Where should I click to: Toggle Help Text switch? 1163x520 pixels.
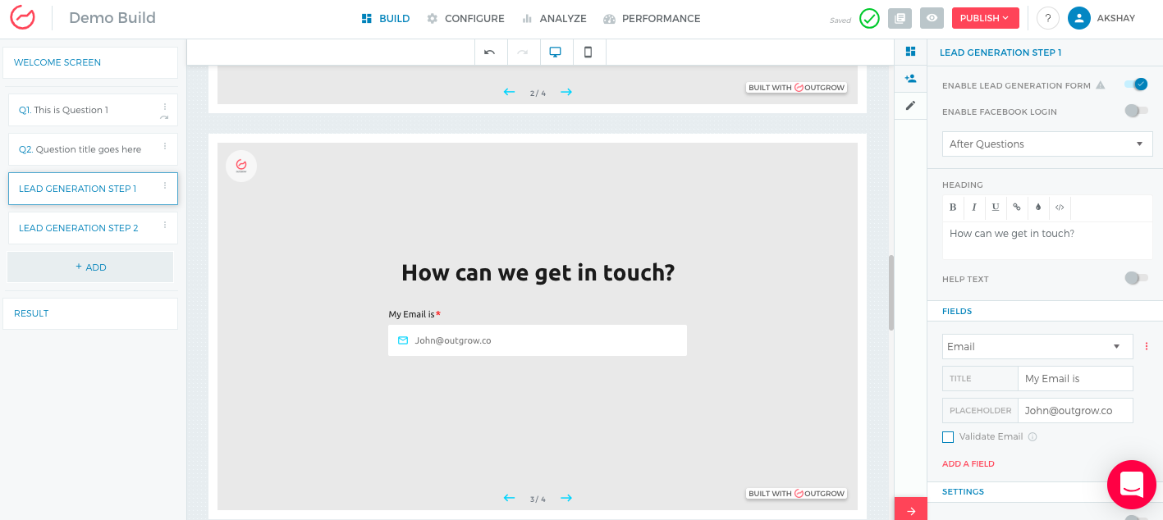(1136, 278)
